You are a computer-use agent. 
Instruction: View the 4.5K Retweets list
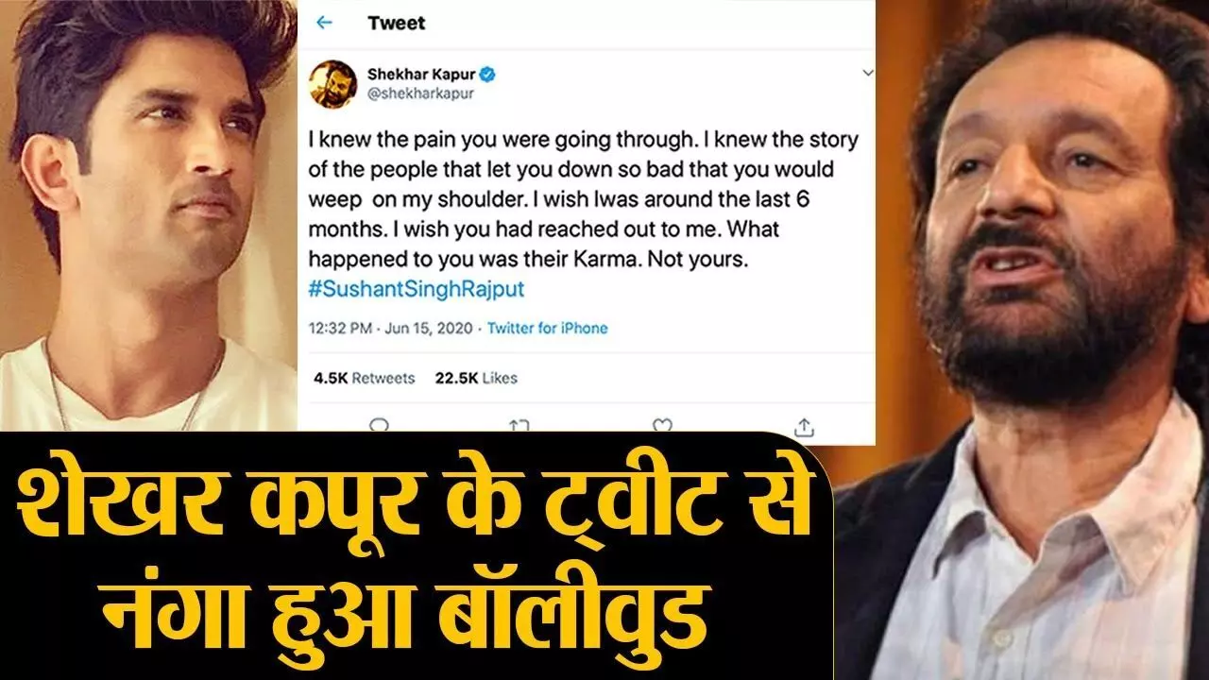tap(364, 378)
